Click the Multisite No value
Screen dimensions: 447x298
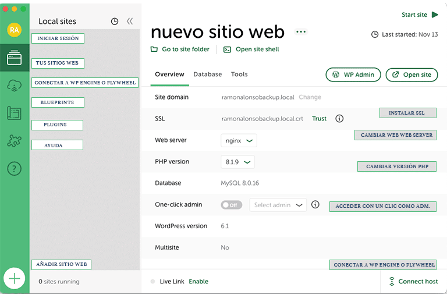(225, 247)
